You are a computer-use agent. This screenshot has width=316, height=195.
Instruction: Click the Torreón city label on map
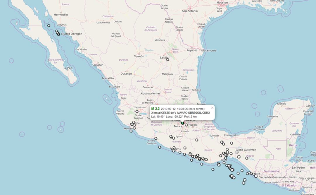coord(139,56)
